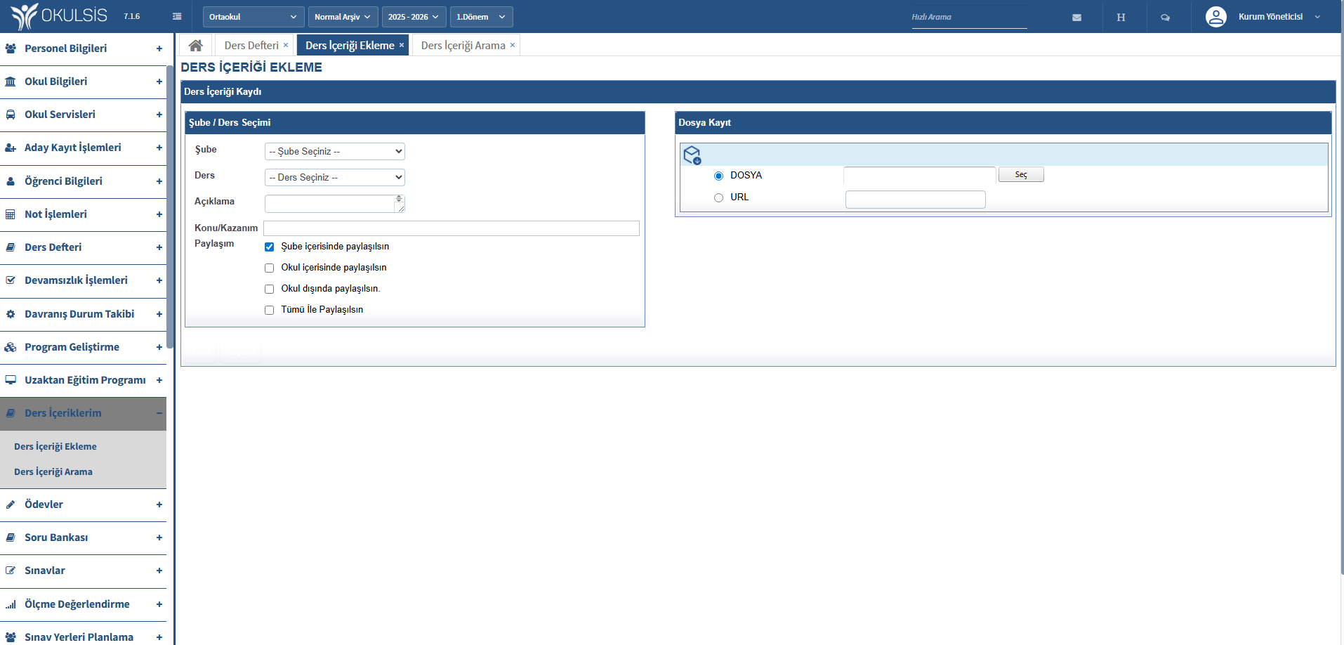This screenshot has width=1344, height=645.
Task: Click the H icon in top bar
Action: click(1121, 18)
